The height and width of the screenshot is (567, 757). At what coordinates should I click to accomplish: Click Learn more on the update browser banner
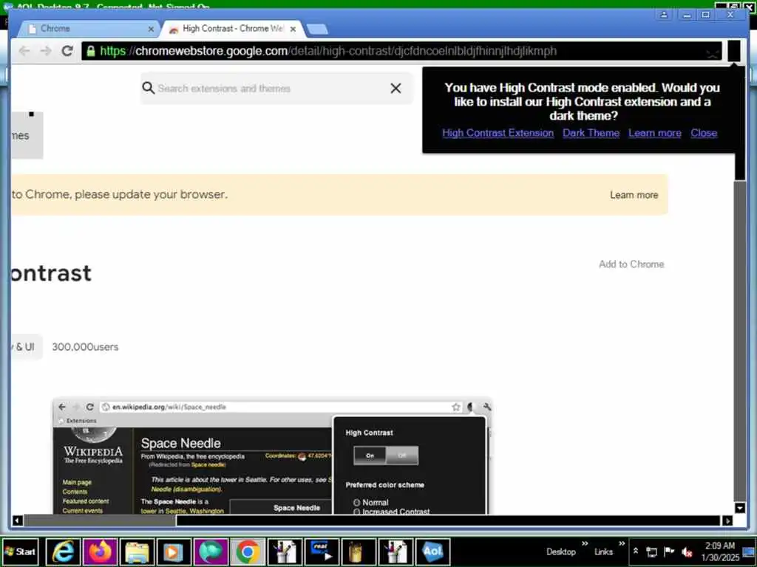634,195
